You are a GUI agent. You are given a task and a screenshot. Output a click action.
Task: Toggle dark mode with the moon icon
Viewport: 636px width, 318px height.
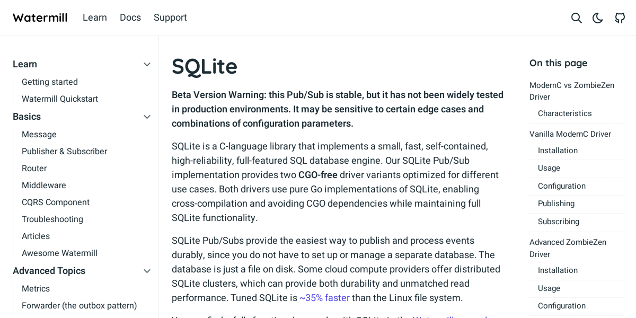[598, 17]
